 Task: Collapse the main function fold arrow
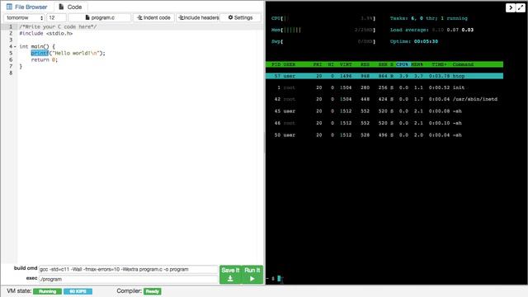pos(15,46)
